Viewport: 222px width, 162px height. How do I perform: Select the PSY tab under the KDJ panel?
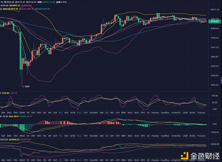click(86, 113)
